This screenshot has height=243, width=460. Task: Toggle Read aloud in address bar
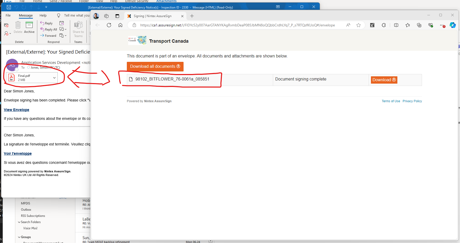pyautogui.click(x=348, y=25)
